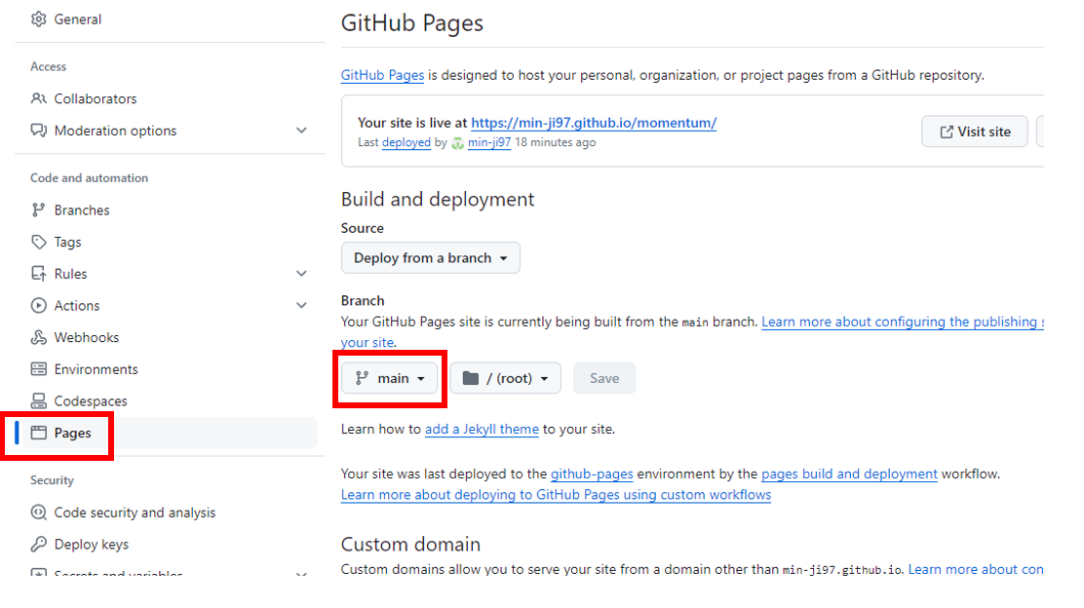
Task: Open Environments settings
Action: 97,369
